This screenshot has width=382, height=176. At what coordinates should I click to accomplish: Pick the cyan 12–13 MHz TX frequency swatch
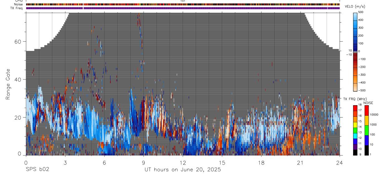(355, 136)
